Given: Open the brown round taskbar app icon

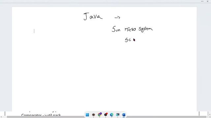Looking at the screenshot, I should pos(94,115).
